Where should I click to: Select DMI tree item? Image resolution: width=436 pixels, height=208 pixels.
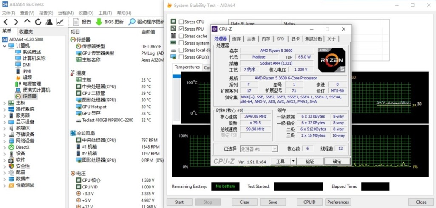[26, 65]
